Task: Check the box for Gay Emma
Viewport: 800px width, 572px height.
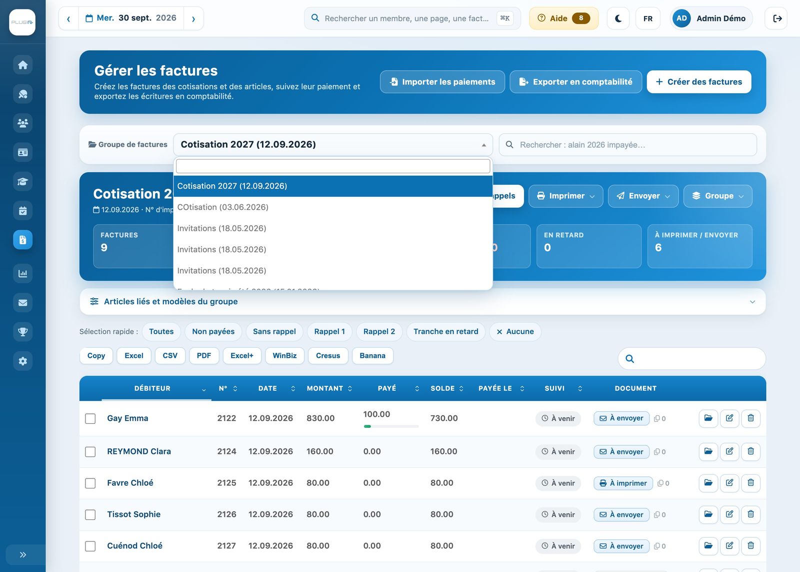Action: coord(90,418)
